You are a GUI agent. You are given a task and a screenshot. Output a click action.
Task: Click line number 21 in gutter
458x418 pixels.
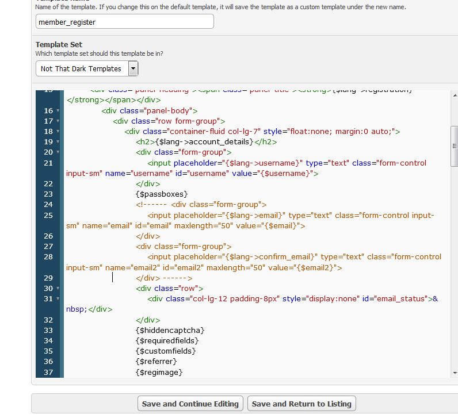48,163
